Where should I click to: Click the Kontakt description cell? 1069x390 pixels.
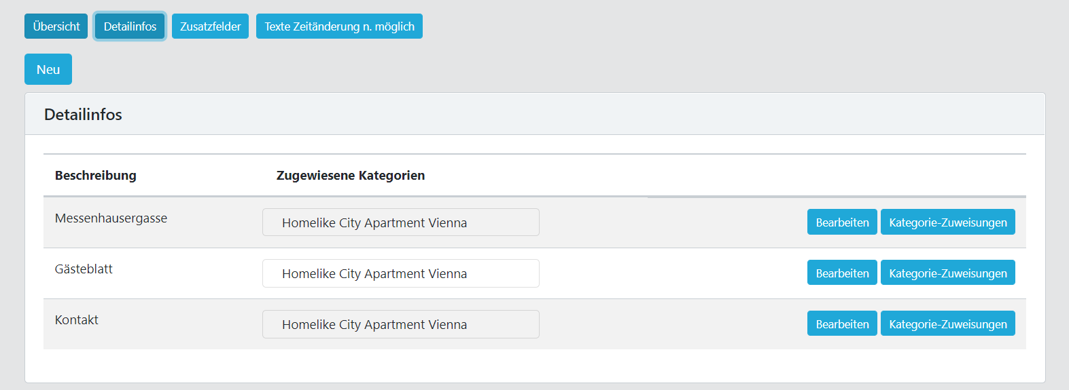tap(77, 320)
